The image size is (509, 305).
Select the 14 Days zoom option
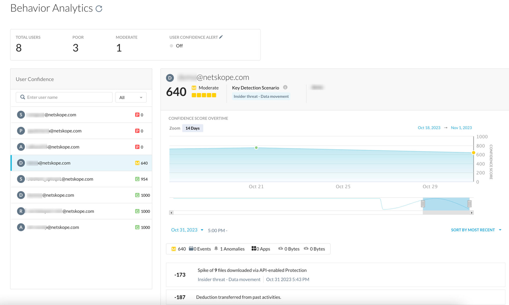(x=192, y=128)
